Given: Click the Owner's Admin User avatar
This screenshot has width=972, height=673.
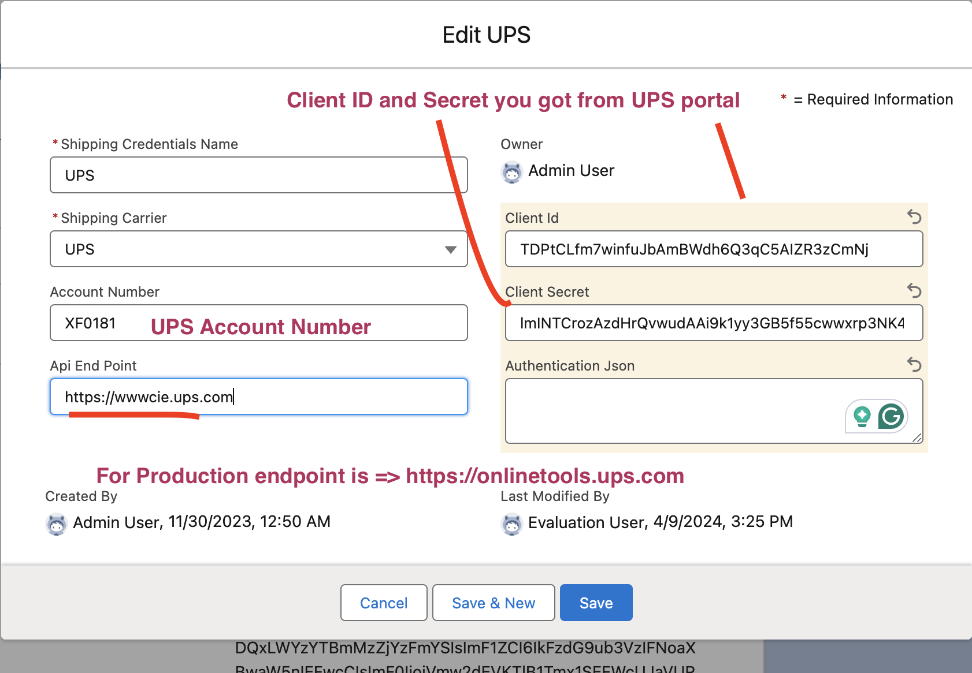Looking at the screenshot, I should [x=511, y=171].
